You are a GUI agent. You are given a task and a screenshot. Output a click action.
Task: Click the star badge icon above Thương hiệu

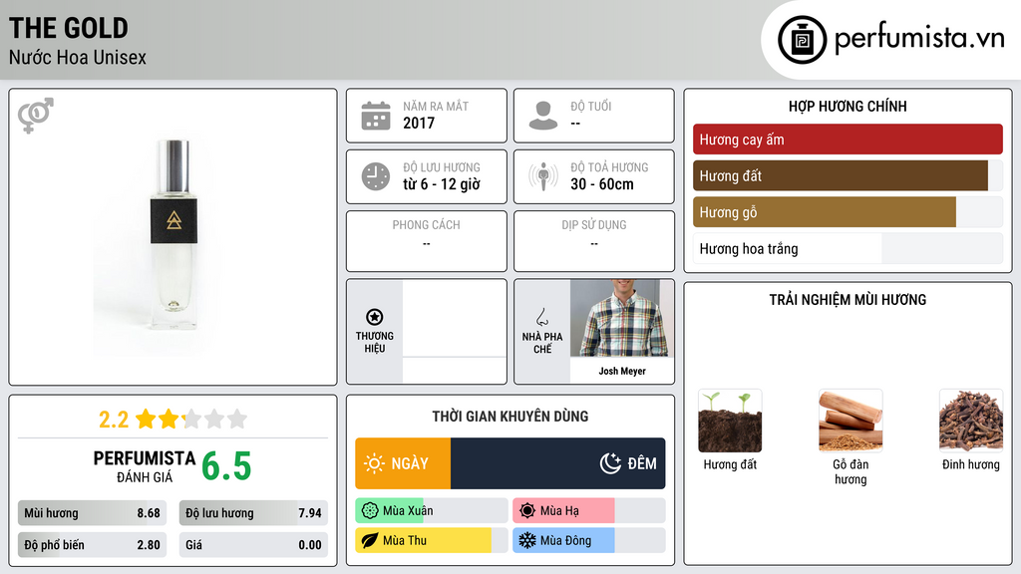click(375, 317)
